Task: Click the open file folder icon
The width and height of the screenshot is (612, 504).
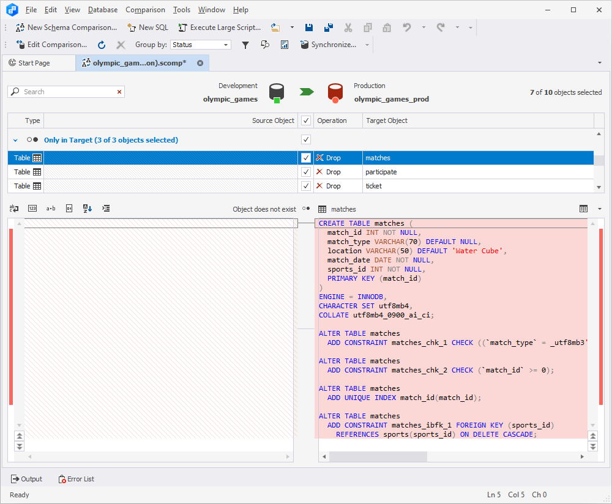Action: tap(275, 28)
